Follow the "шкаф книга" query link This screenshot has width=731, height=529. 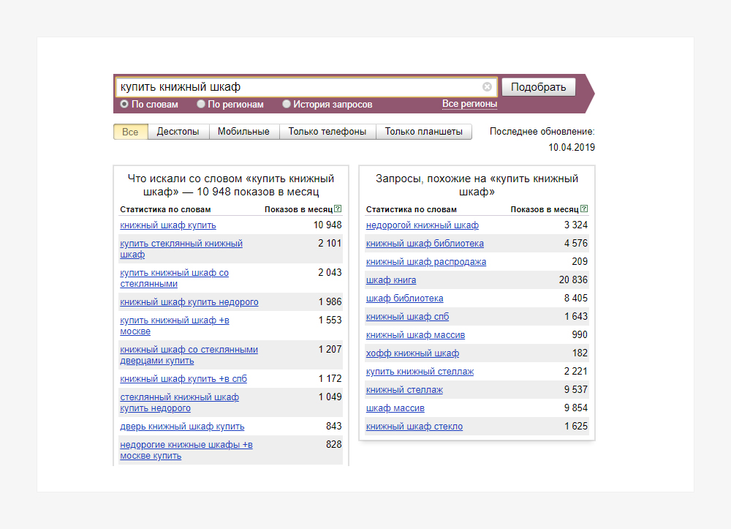click(x=391, y=280)
